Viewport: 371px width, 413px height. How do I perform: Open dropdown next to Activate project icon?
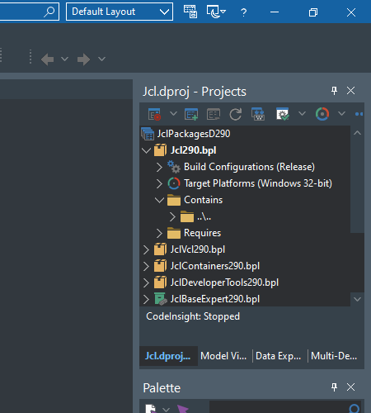coord(173,113)
